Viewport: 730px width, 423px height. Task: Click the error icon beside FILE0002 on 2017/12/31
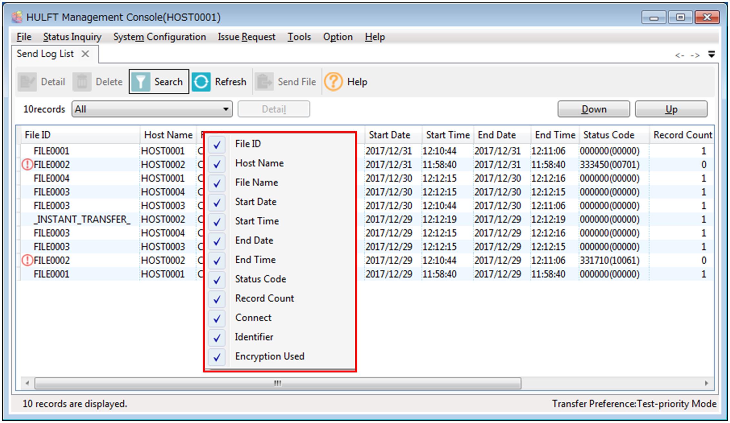(27, 164)
